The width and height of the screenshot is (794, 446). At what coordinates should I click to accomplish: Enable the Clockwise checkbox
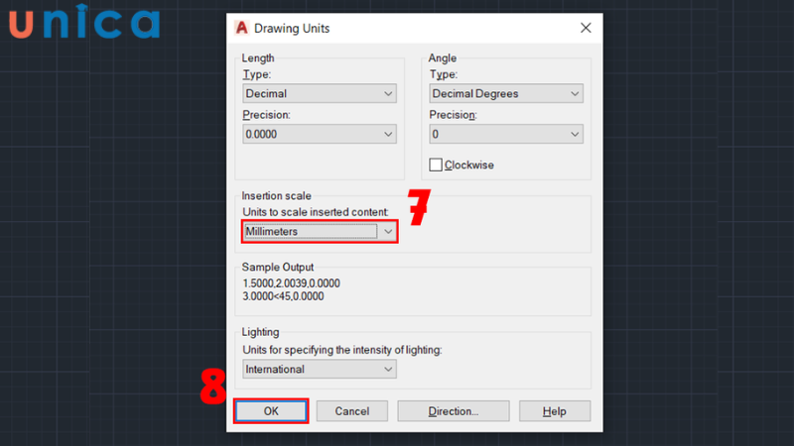point(436,165)
